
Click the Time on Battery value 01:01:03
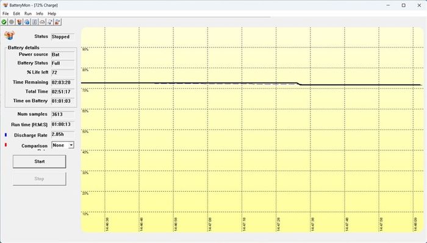coord(63,101)
